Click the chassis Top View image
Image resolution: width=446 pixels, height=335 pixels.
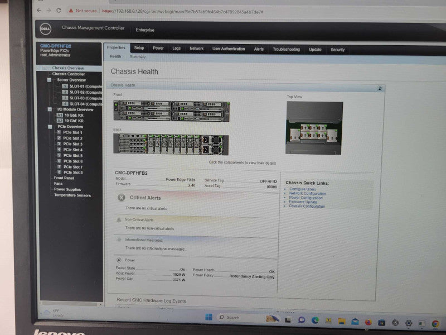pos(314,128)
